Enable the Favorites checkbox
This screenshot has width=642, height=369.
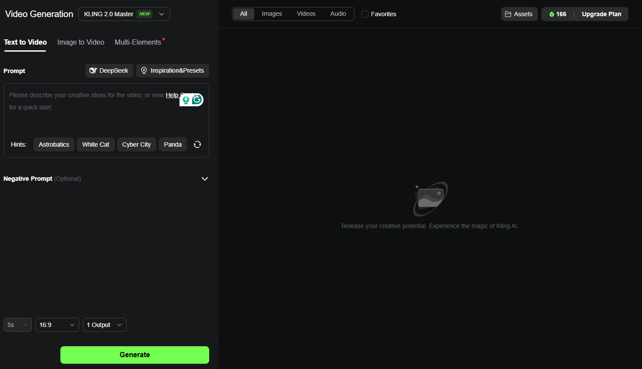pos(365,14)
